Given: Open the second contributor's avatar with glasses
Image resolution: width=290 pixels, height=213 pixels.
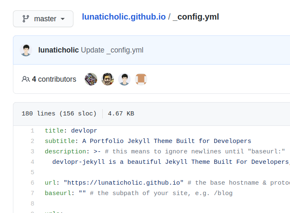Looking at the screenshot, I should tap(108, 79).
